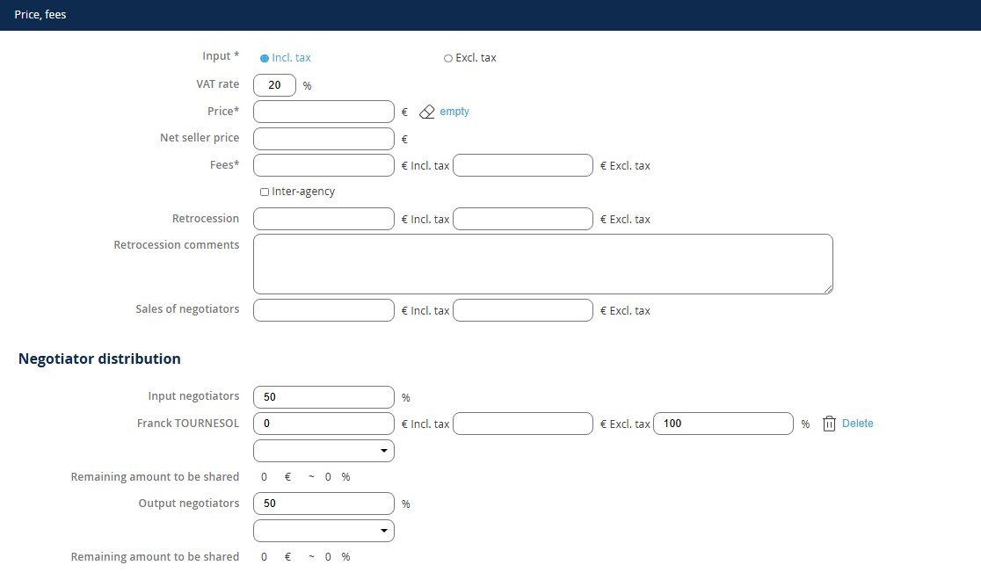The height and width of the screenshot is (587, 981).
Task: Open the input negotiators dropdown
Action: tap(323, 451)
